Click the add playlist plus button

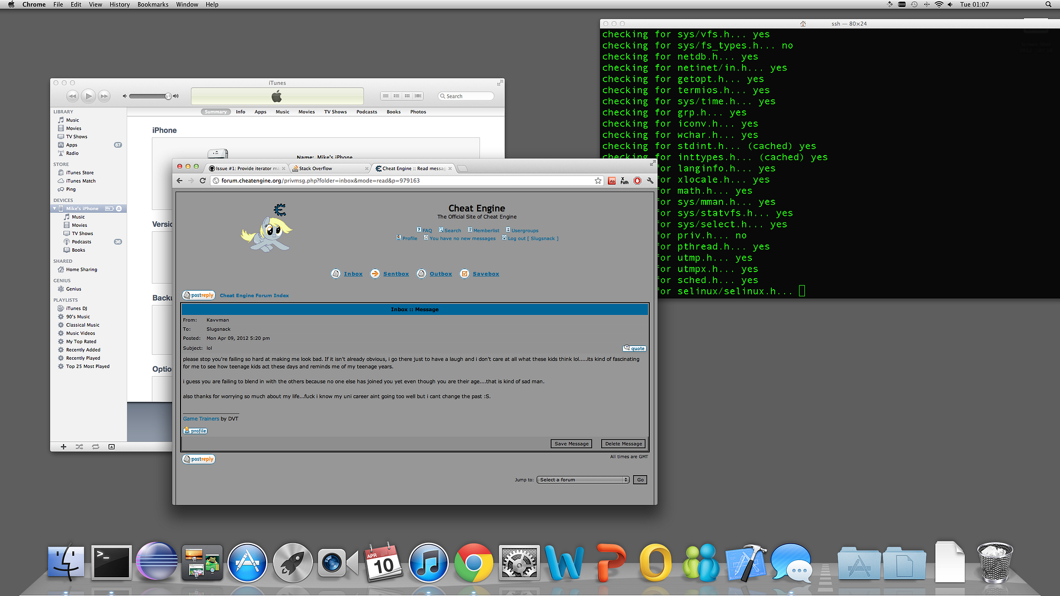coord(63,447)
